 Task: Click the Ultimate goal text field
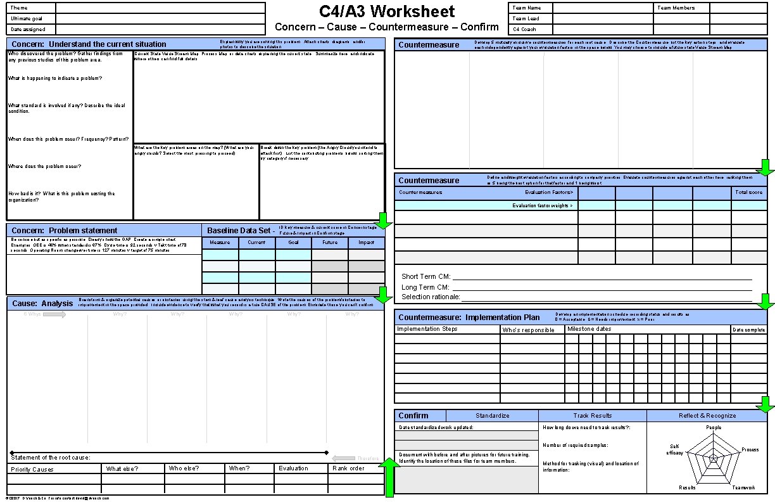[x=158, y=20]
